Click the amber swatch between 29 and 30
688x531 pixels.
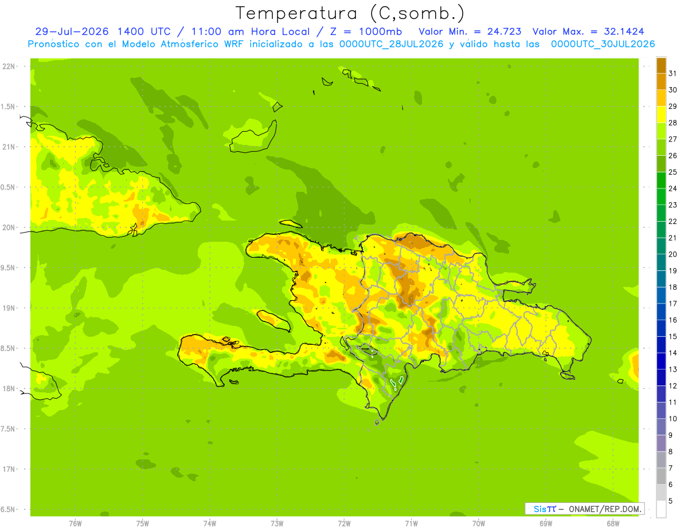661,98
